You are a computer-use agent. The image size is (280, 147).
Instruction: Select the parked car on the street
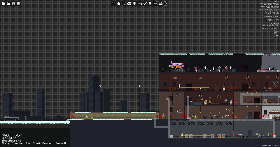coord(10,118)
